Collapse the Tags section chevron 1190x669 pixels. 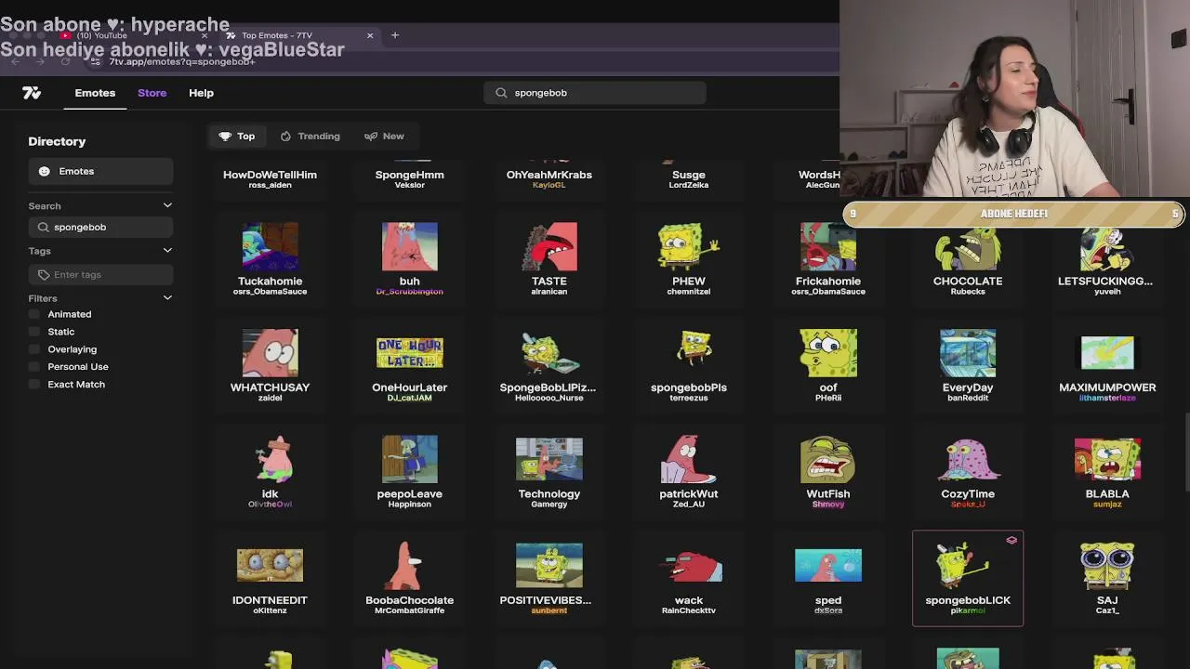(x=167, y=250)
